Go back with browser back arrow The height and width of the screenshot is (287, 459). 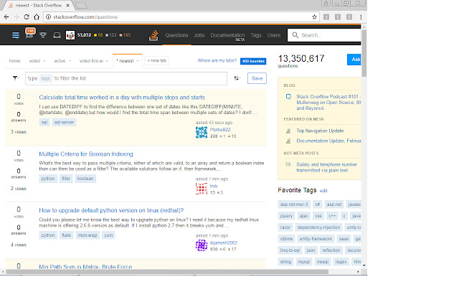pos(6,17)
